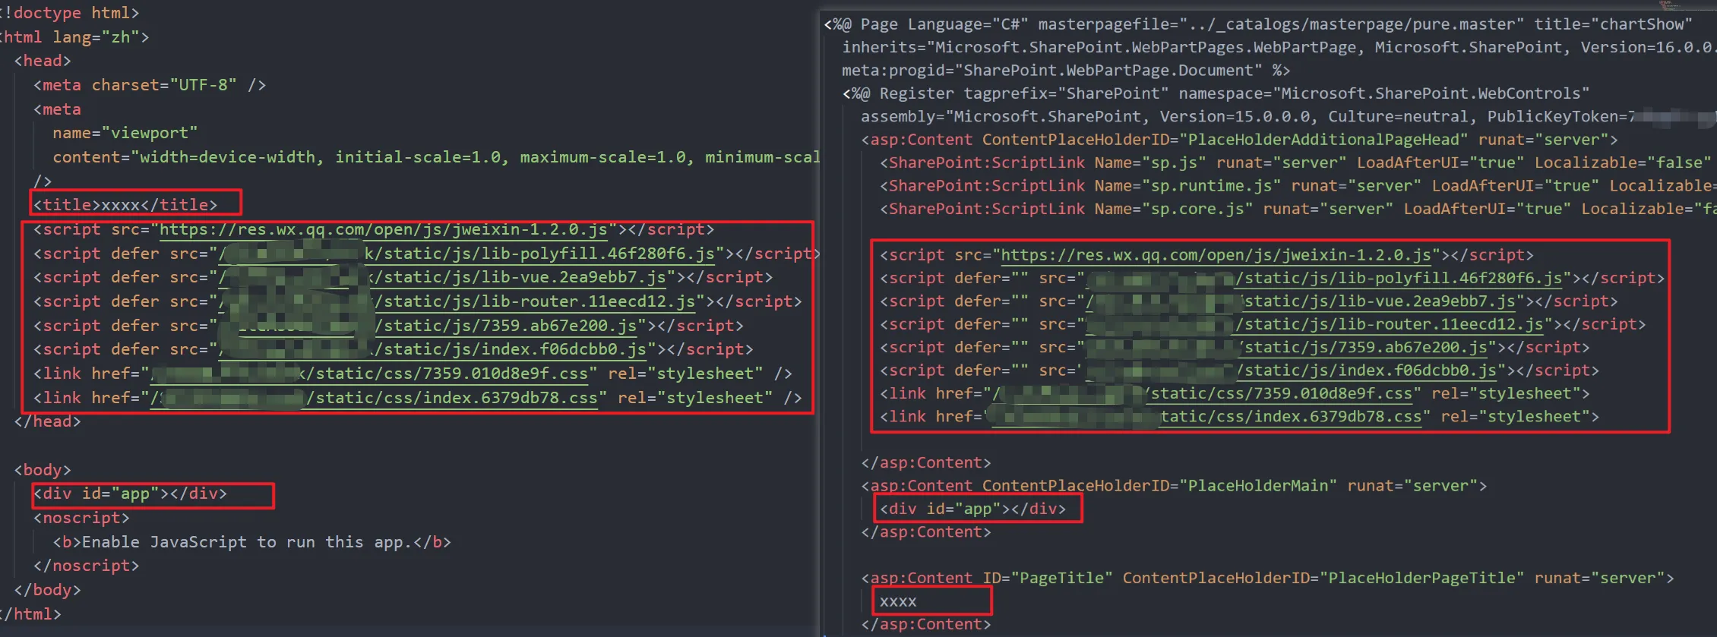This screenshot has width=1717, height=637.
Task: Select the assembly="Microsoft.SharePoint, Version=15.0.0.0" line
Action: point(1288,116)
